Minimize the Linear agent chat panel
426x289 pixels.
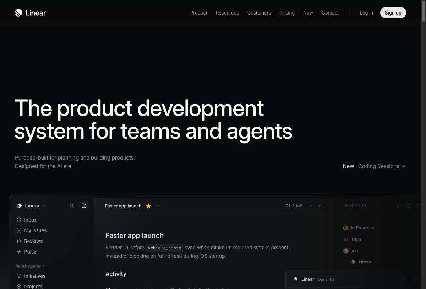393,279
